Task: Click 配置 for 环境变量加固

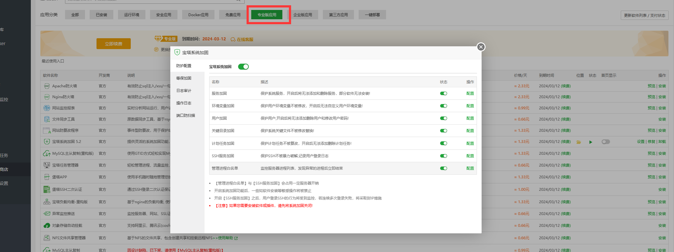Action: coord(470,106)
